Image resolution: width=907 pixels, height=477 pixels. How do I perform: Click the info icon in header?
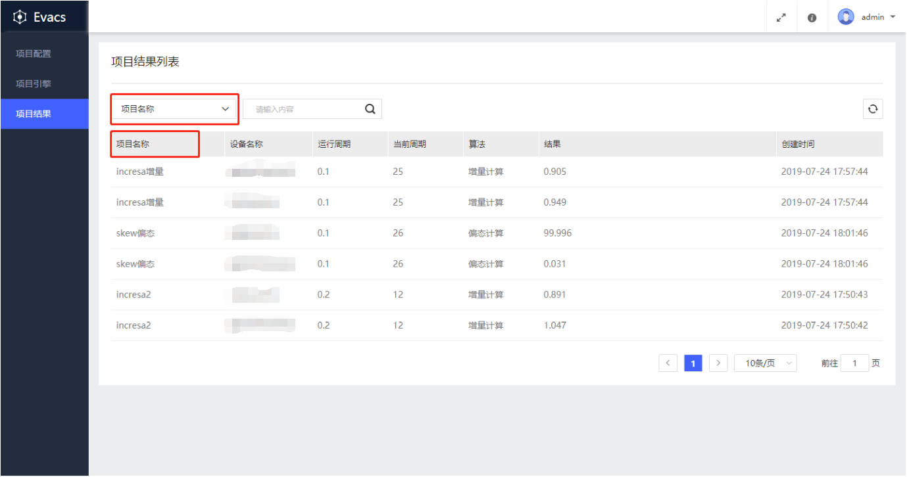pyautogui.click(x=812, y=18)
